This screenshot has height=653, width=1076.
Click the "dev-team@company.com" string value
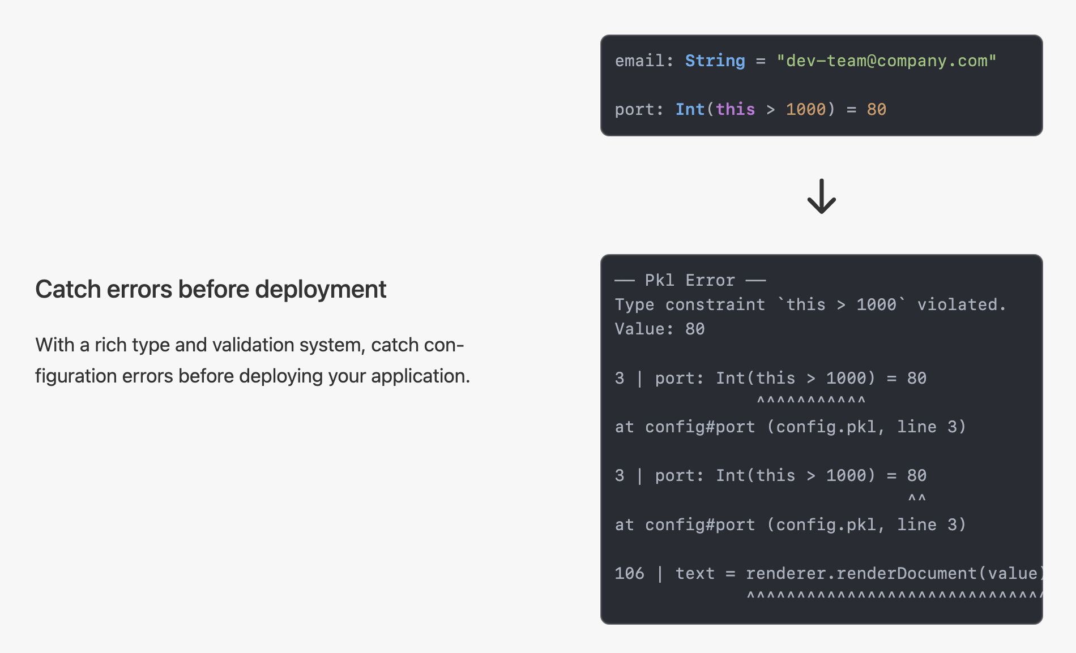(x=886, y=61)
